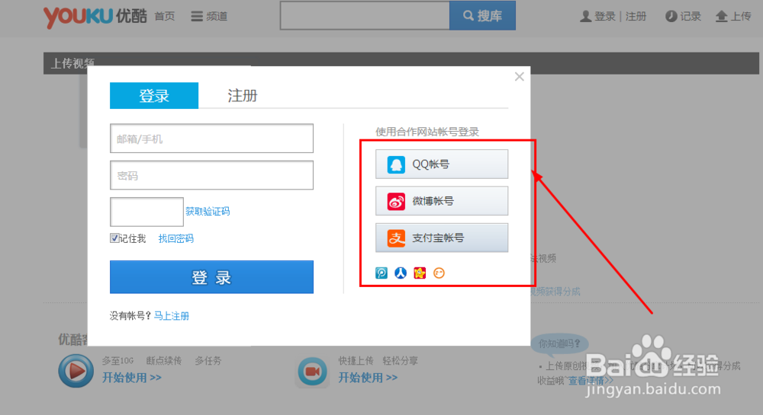763x415 pixels.
Task: Click the Alipay logo icon
Action: 395,238
